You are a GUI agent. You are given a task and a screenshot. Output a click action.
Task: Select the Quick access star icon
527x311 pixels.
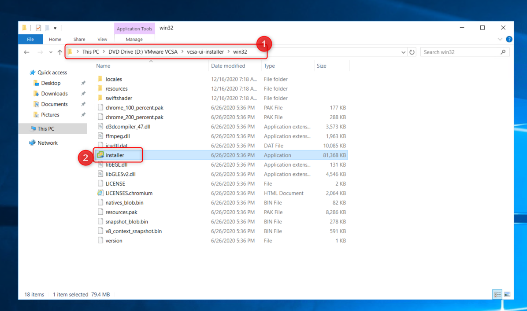tap(32, 73)
